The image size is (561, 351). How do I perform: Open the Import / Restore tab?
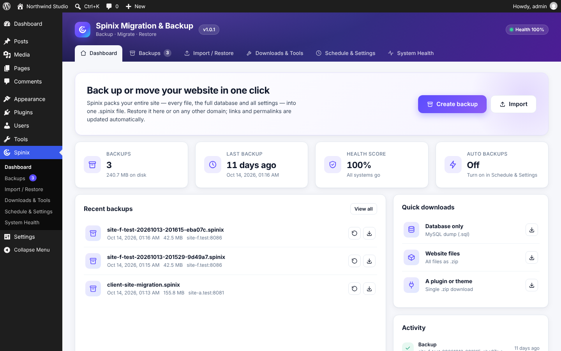coord(209,53)
